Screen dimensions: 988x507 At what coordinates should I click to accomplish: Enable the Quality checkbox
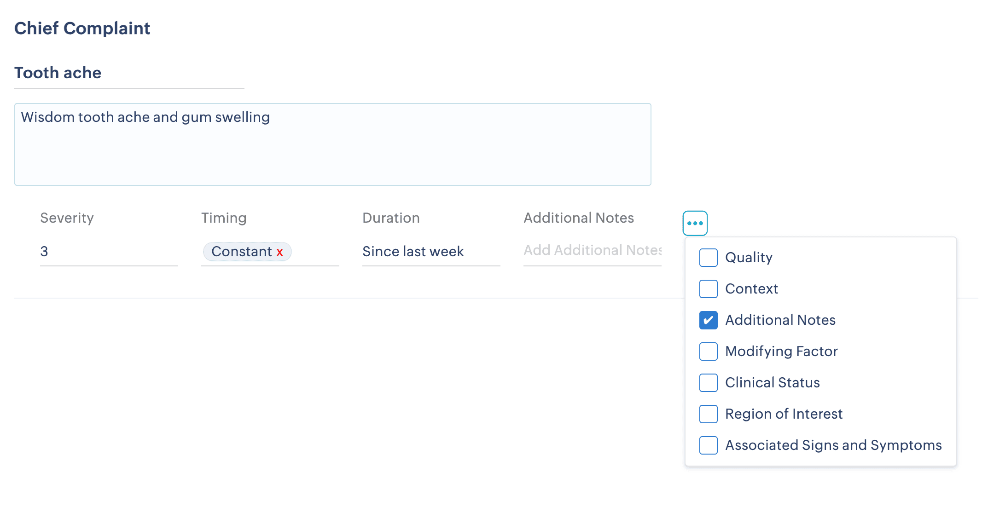tap(708, 258)
